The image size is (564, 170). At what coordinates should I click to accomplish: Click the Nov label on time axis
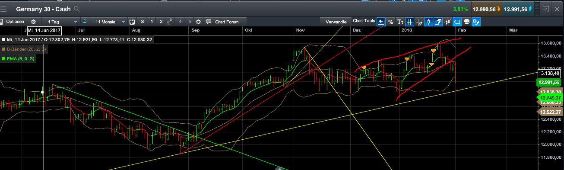(301, 30)
